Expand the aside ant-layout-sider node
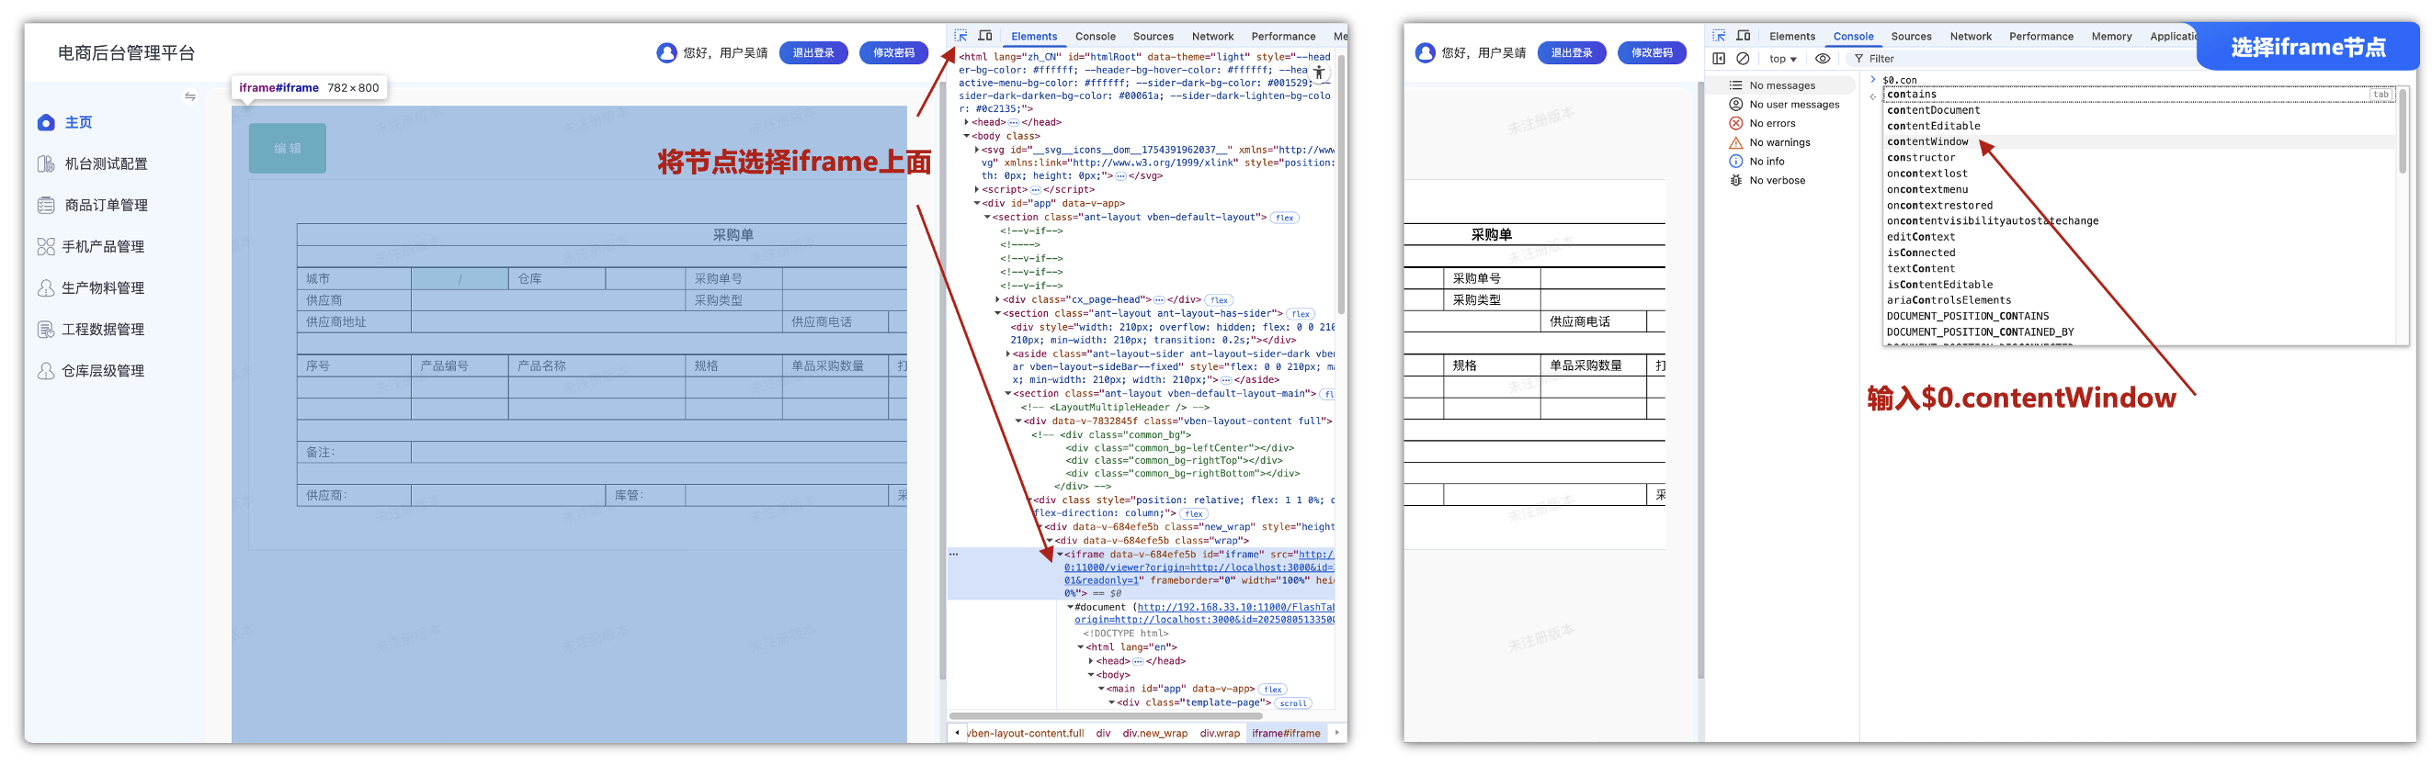Screen dimensions: 2432x764 (x=1008, y=354)
